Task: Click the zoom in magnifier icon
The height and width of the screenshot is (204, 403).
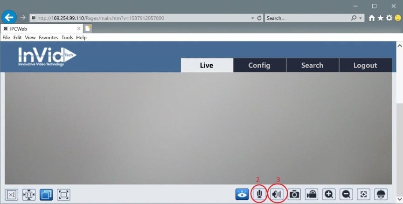Action: 329,194
